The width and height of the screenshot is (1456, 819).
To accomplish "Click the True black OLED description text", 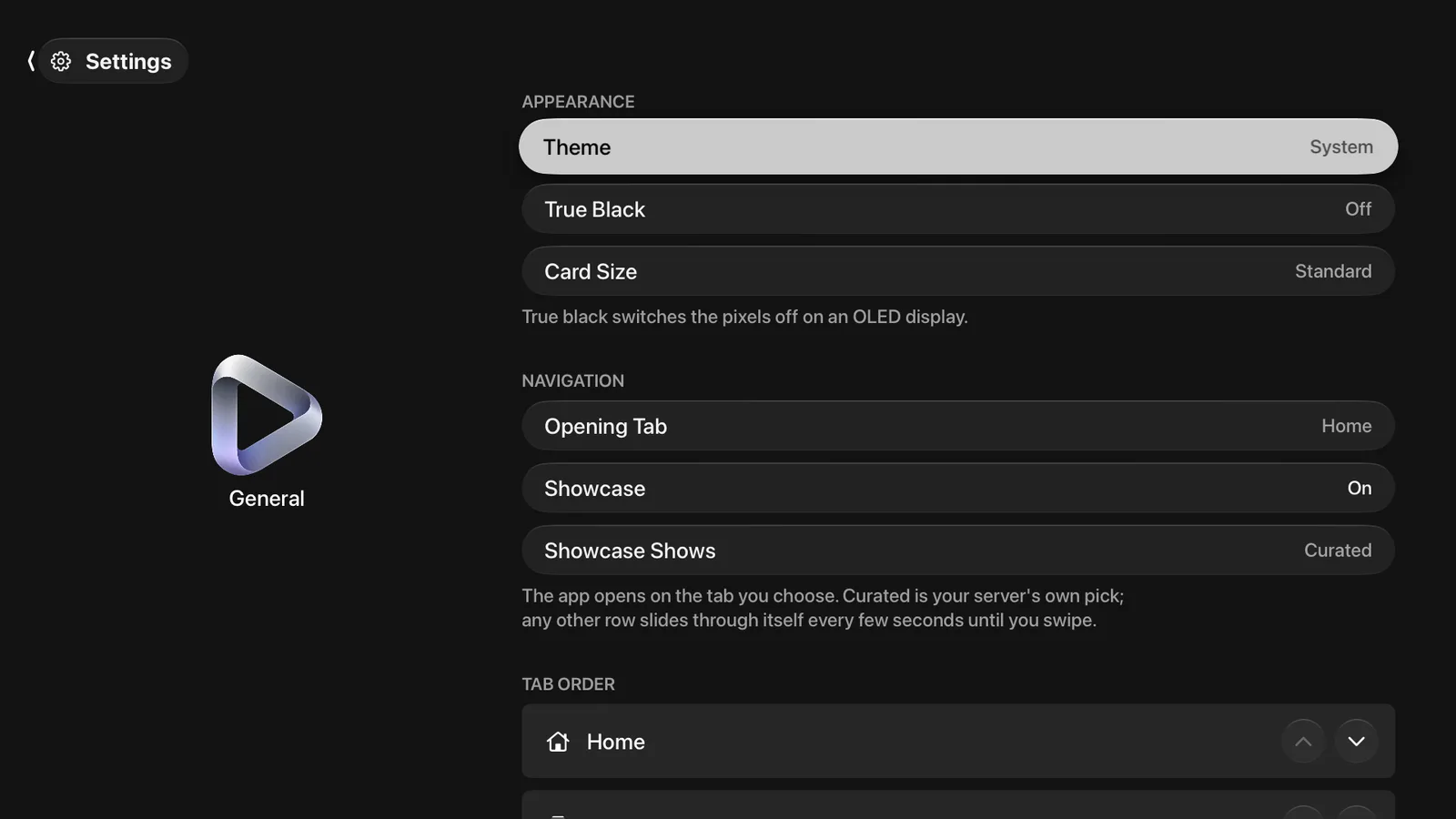I will [x=744, y=317].
